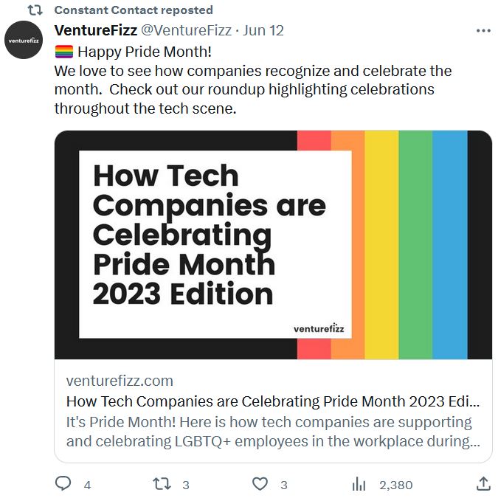The image size is (498, 498).
Task: Open the VentureFizz display name link
Action: coord(96,31)
